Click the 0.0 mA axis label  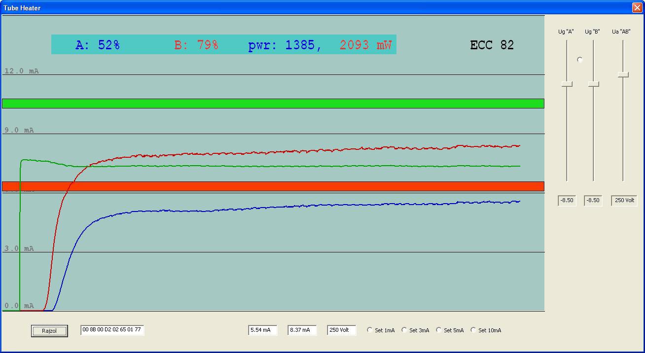tap(19, 306)
